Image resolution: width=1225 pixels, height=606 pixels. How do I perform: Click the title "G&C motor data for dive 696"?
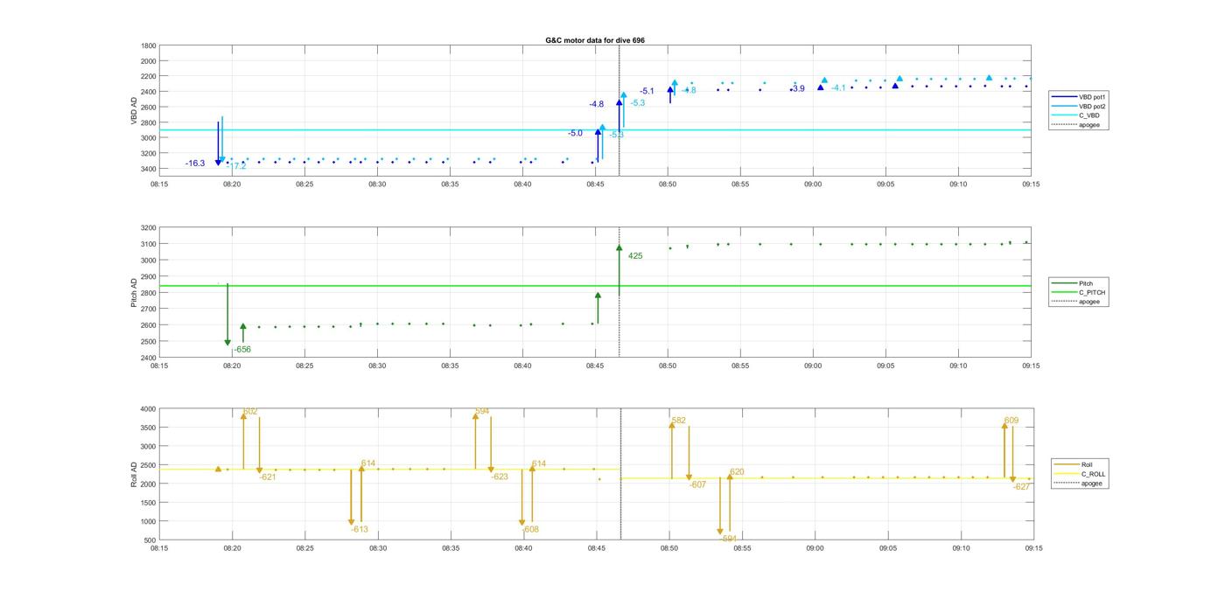[595, 40]
